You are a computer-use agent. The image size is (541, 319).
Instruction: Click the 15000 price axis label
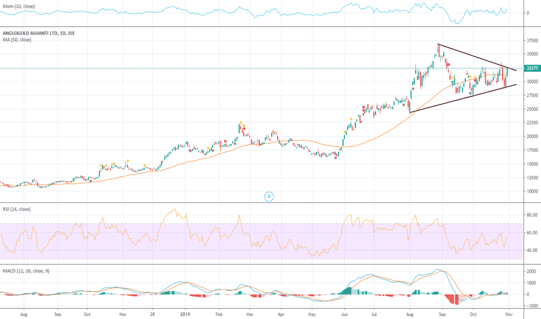[x=532, y=164]
